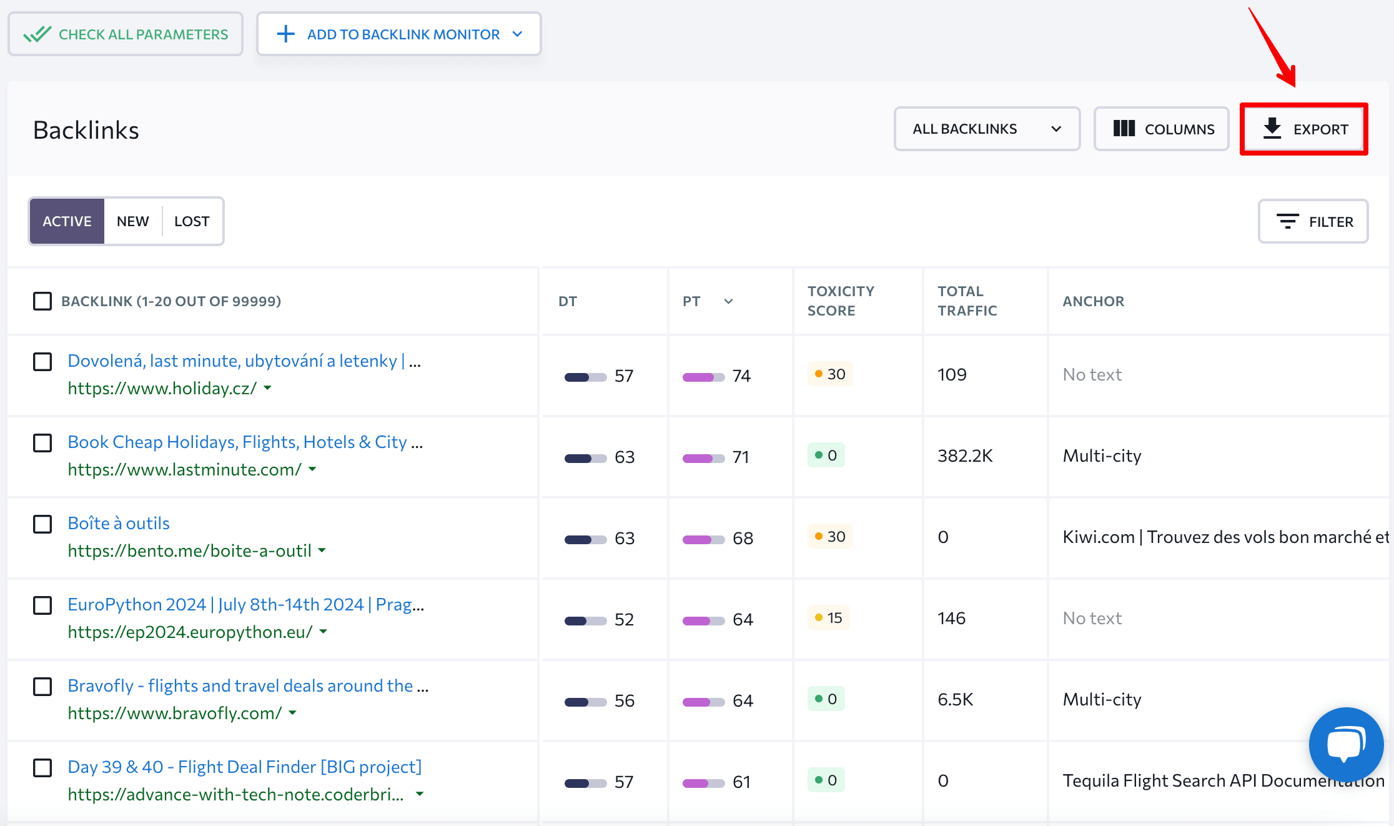Click the total traffic value 382.2K

(x=965, y=455)
